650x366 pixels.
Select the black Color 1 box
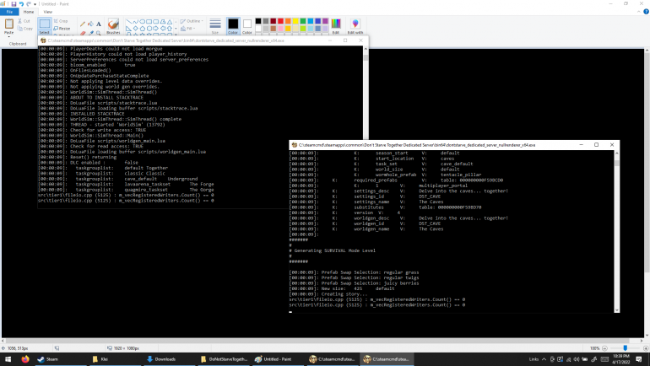point(233,25)
